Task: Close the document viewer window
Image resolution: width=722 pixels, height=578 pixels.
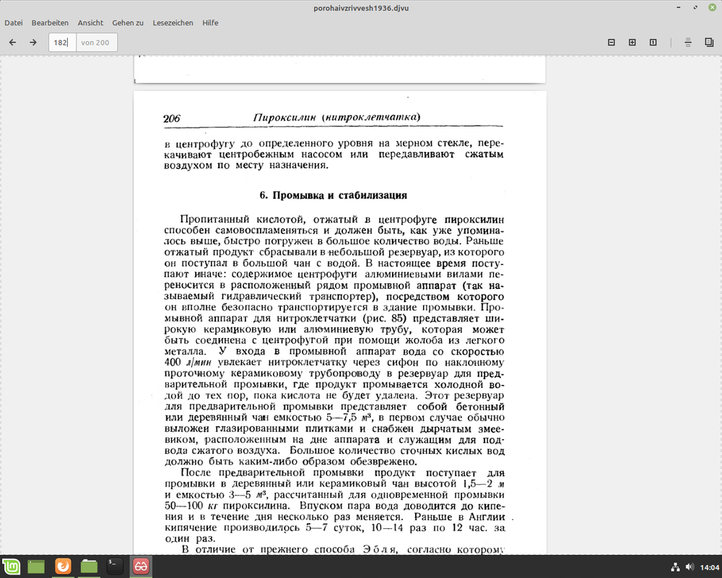Action: click(x=712, y=7)
